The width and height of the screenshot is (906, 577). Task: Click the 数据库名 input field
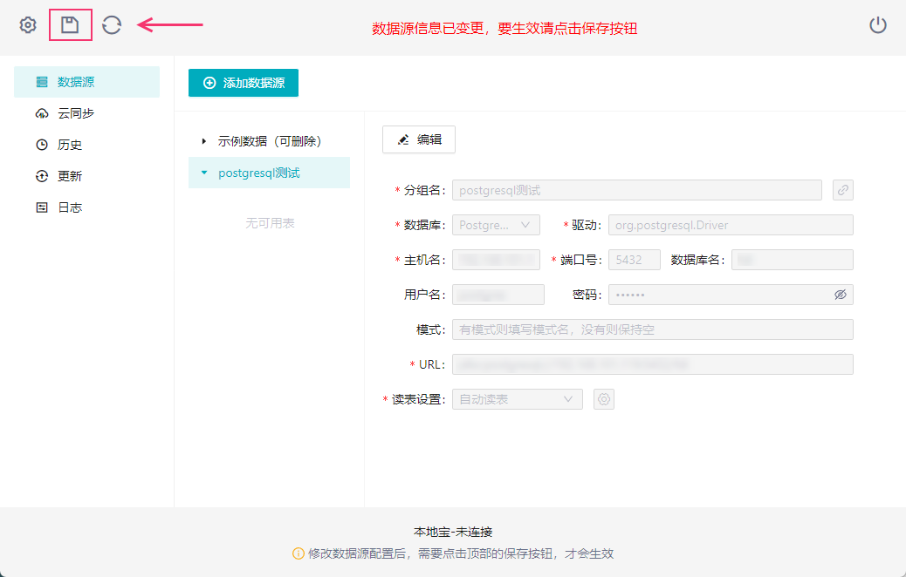click(x=793, y=260)
